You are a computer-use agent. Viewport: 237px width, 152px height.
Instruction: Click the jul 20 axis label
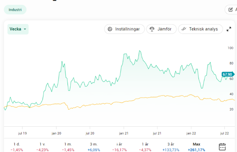click(x=90, y=133)
